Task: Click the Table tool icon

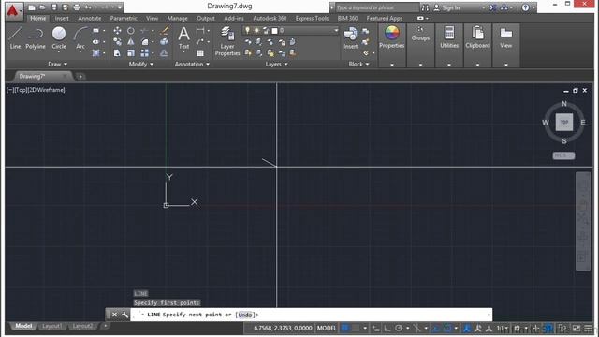Action: pyautogui.click(x=200, y=53)
